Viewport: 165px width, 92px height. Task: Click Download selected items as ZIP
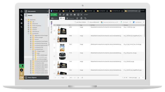[x=109, y=22]
